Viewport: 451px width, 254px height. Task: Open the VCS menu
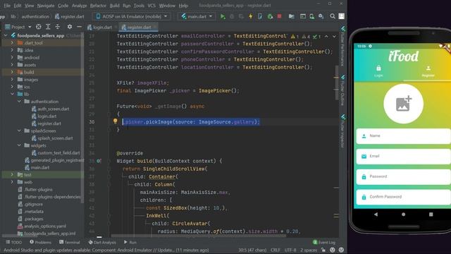(x=152, y=6)
